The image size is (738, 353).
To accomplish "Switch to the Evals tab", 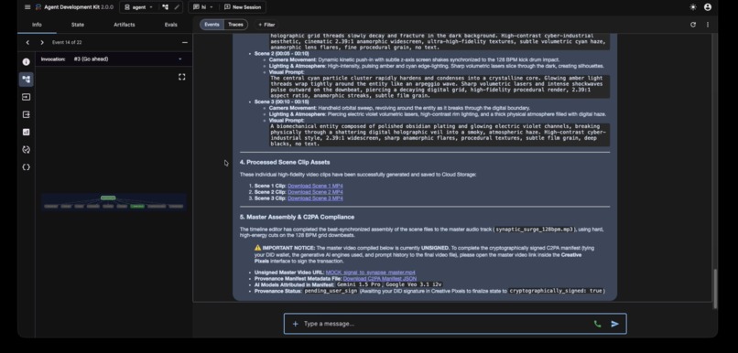I will (171, 25).
